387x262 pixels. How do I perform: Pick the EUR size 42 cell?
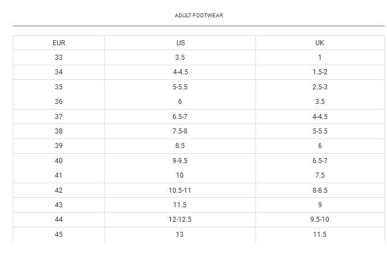[x=59, y=190]
